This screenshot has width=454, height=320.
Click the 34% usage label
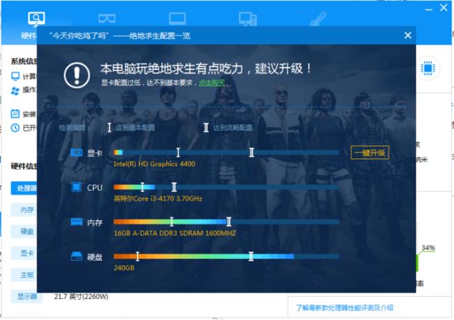[x=428, y=248]
